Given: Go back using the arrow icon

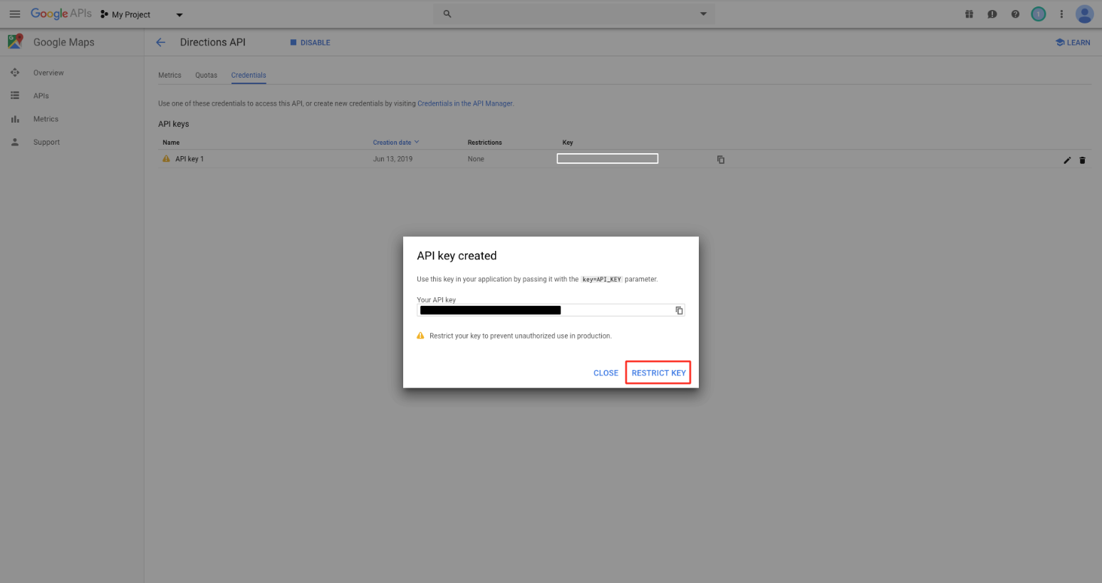Looking at the screenshot, I should pyautogui.click(x=160, y=42).
